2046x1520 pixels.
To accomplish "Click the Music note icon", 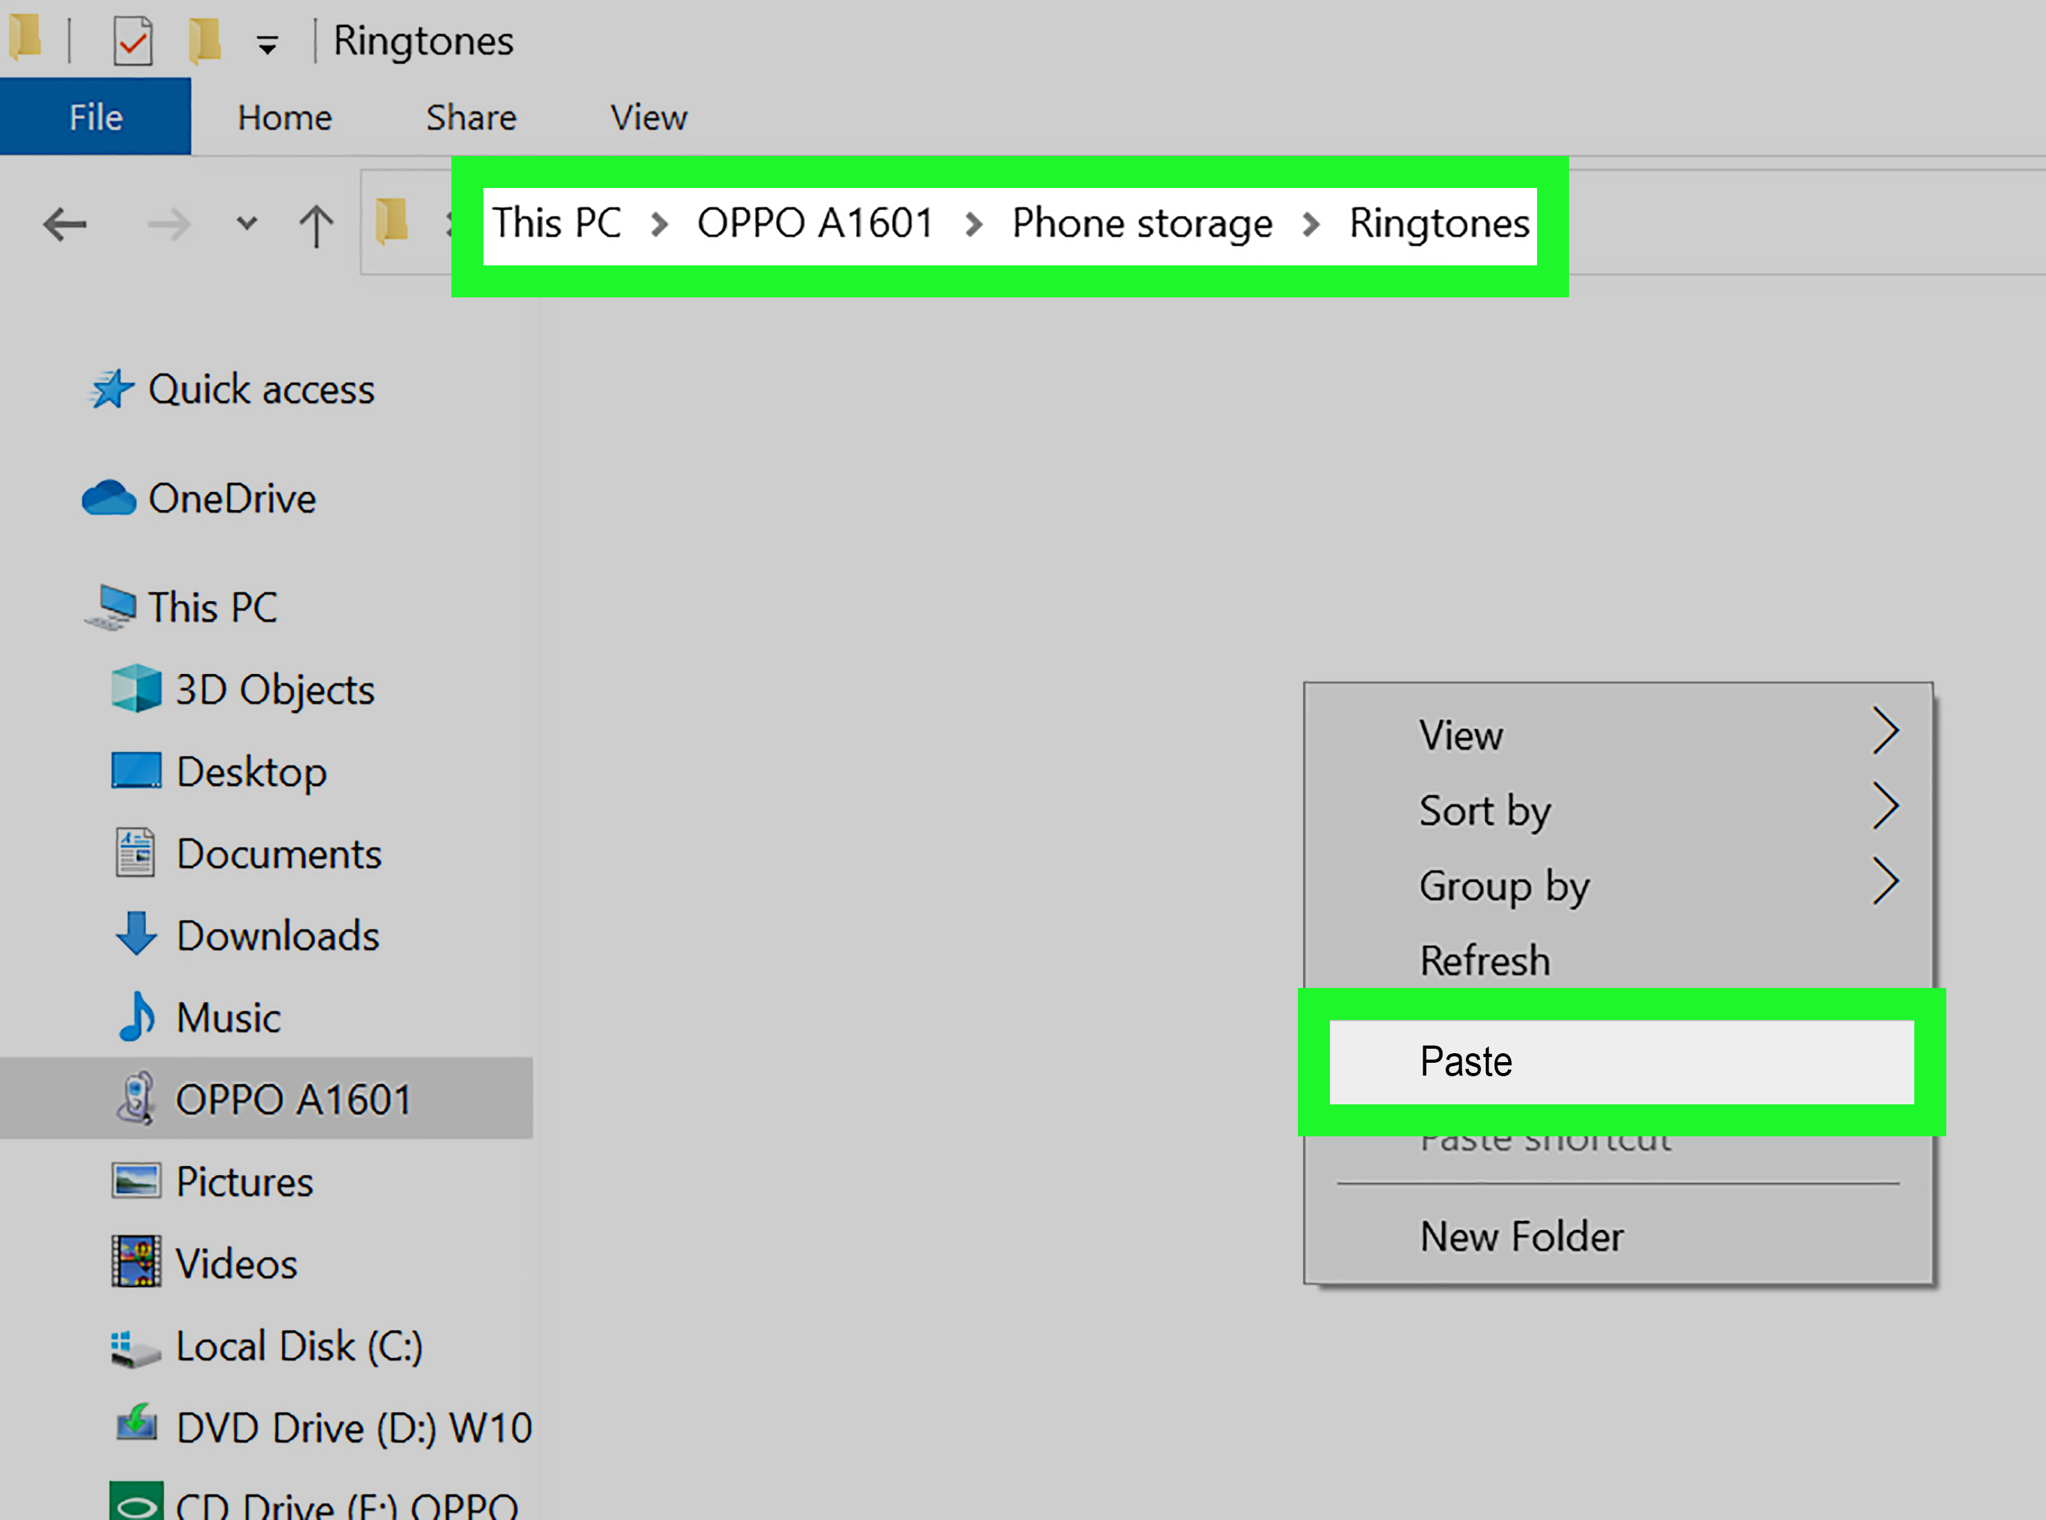I will [137, 1016].
